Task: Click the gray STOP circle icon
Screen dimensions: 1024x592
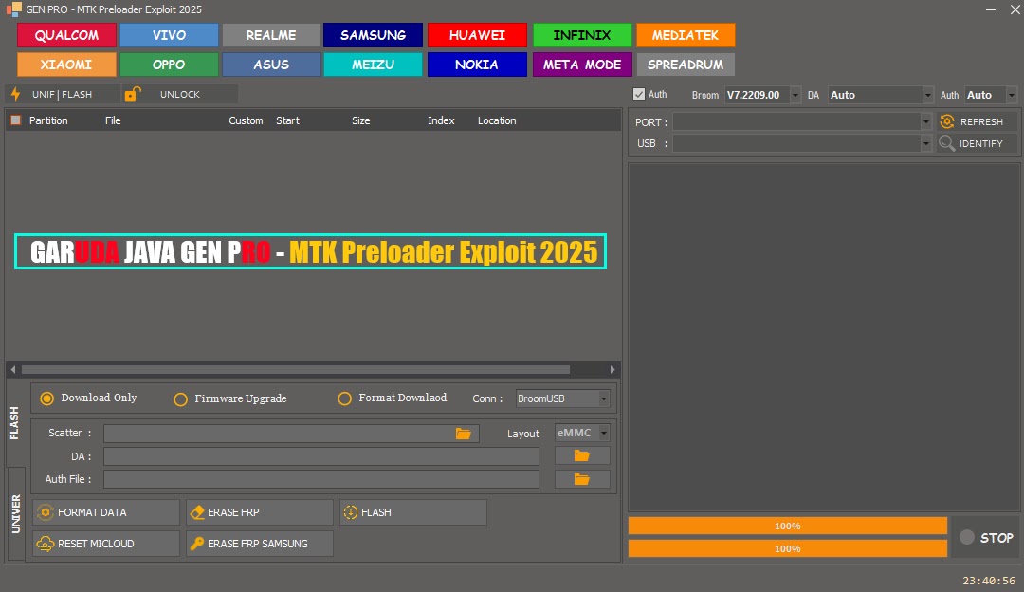Action: point(967,537)
